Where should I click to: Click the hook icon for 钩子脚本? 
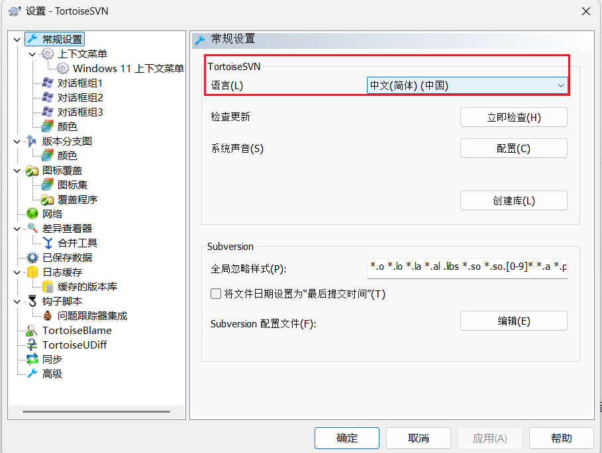pyautogui.click(x=32, y=302)
